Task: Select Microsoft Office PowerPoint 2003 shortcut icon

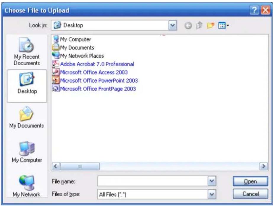Action: (x=56, y=80)
